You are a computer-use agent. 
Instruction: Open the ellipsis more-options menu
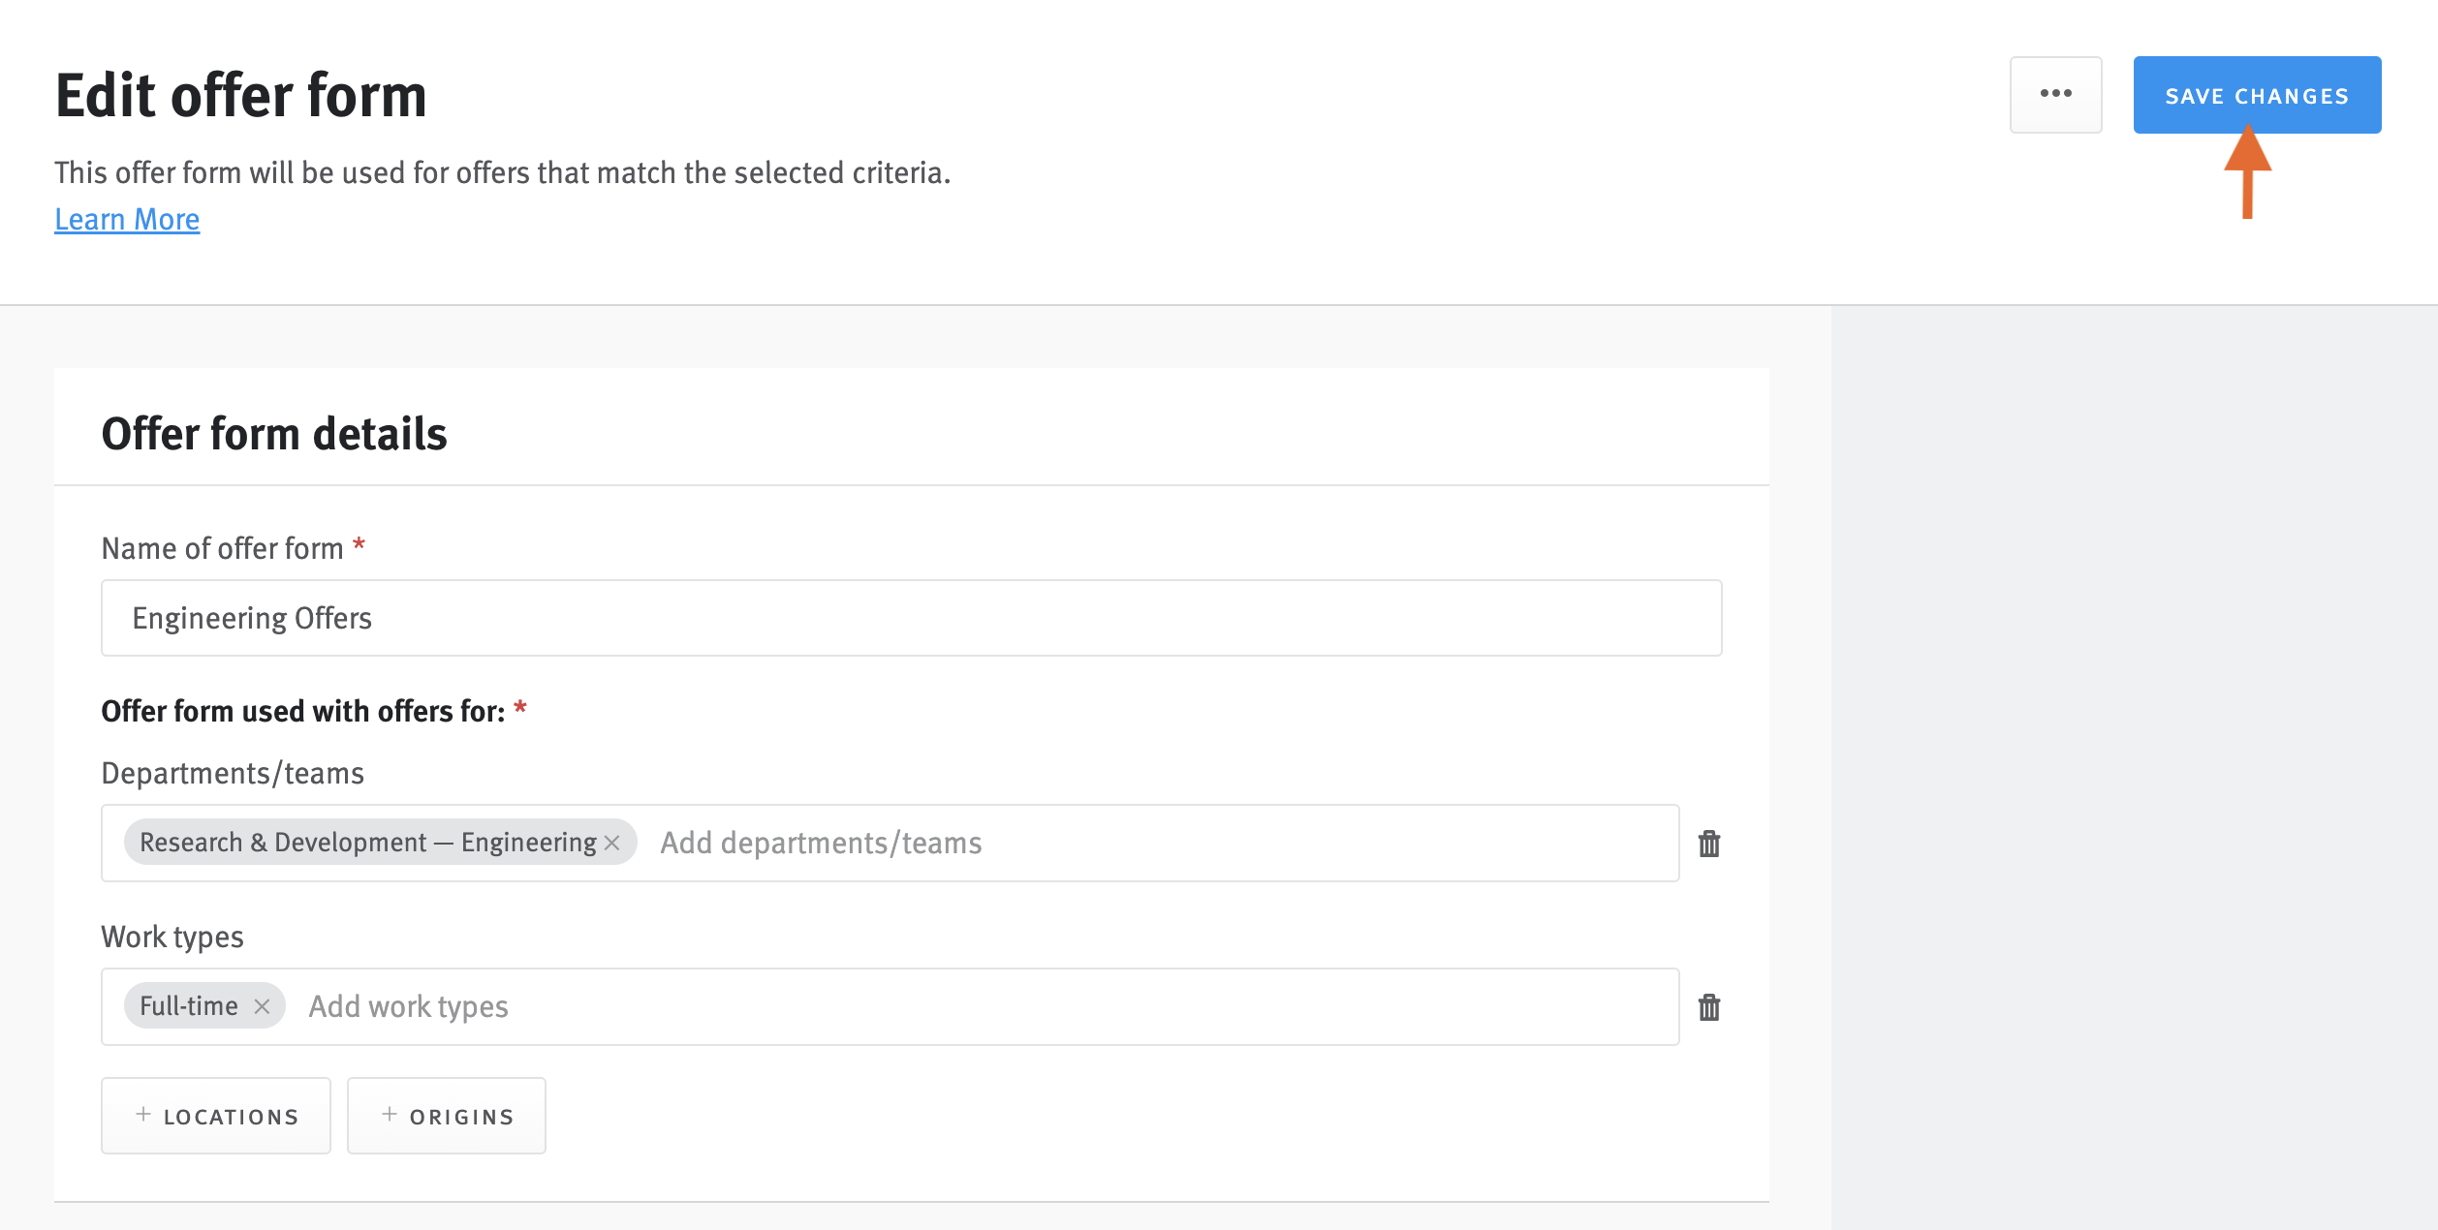click(x=2056, y=94)
